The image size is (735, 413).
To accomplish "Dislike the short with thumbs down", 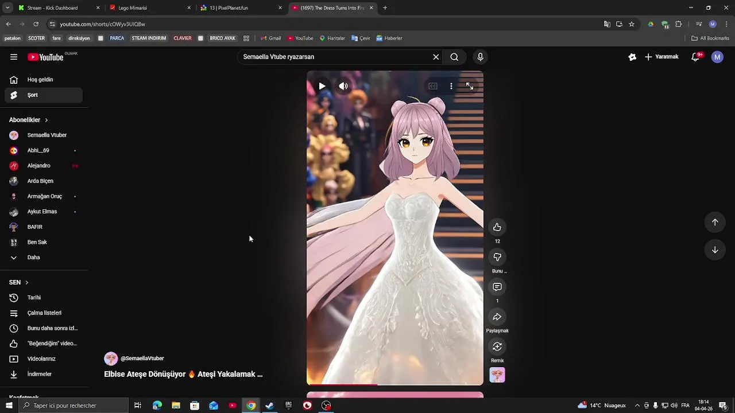I will [497, 257].
